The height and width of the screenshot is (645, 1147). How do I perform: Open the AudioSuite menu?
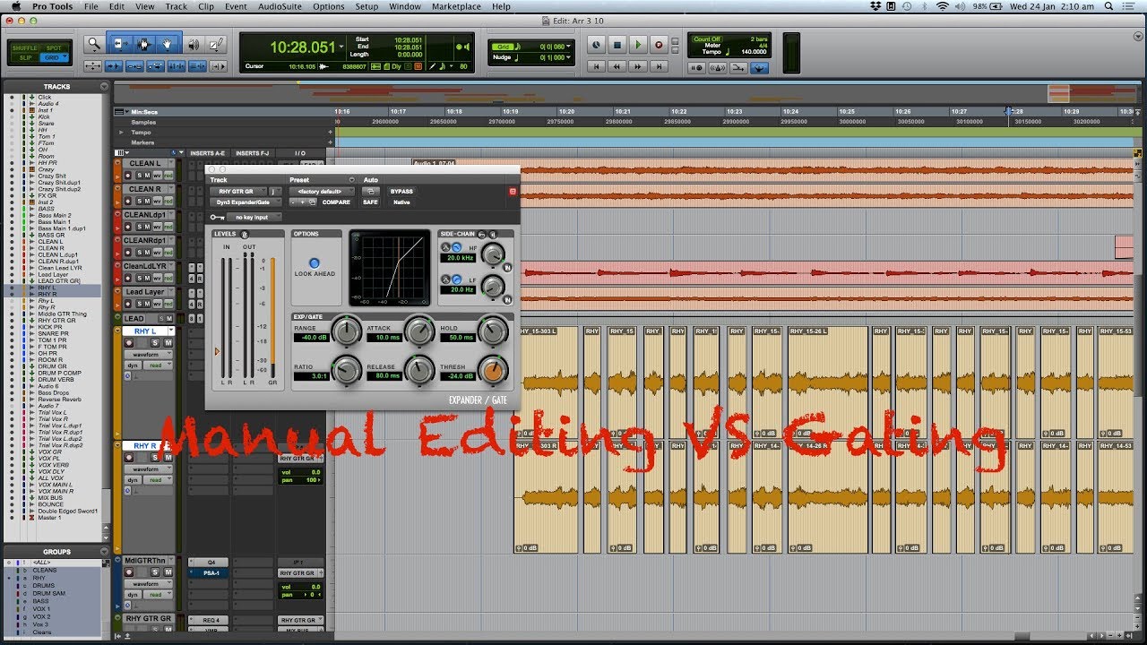(x=279, y=6)
